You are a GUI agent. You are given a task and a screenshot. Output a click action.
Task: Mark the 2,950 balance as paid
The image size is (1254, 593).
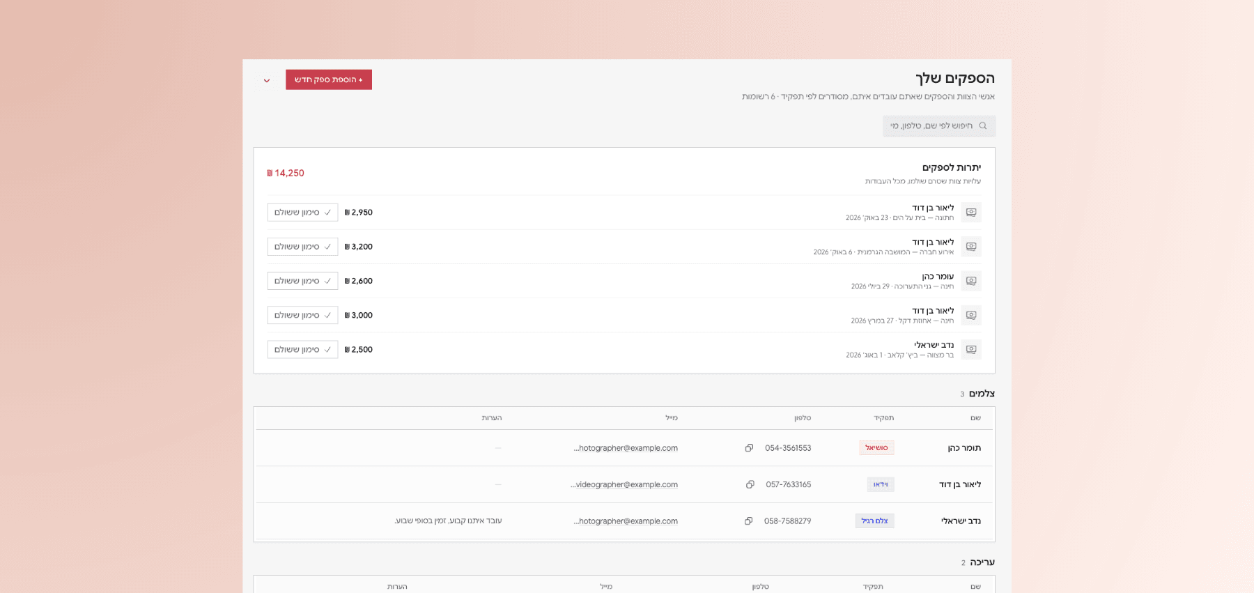[x=302, y=213]
